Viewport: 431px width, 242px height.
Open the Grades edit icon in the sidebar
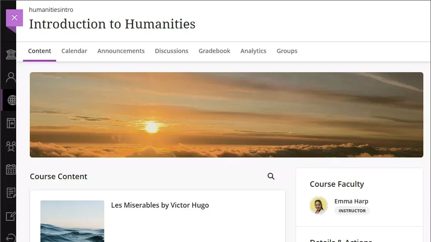point(11,216)
